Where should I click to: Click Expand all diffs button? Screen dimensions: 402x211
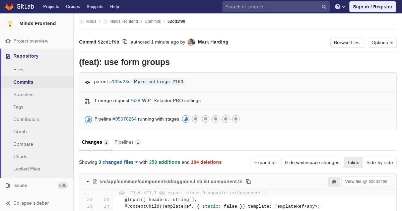(x=265, y=162)
